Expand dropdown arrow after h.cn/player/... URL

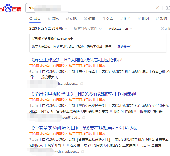tap(82, 84)
